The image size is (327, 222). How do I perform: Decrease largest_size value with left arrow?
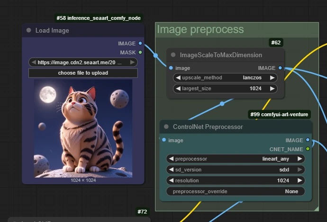click(x=178, y=88)
